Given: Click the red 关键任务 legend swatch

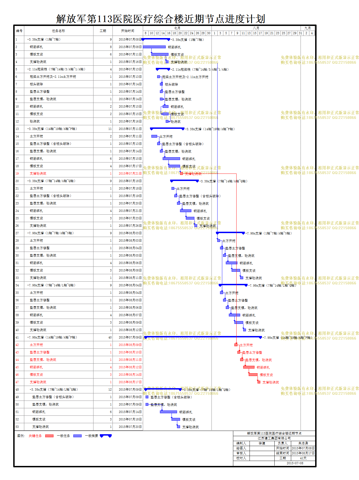Looking at the screenshot, I should 49,436.
